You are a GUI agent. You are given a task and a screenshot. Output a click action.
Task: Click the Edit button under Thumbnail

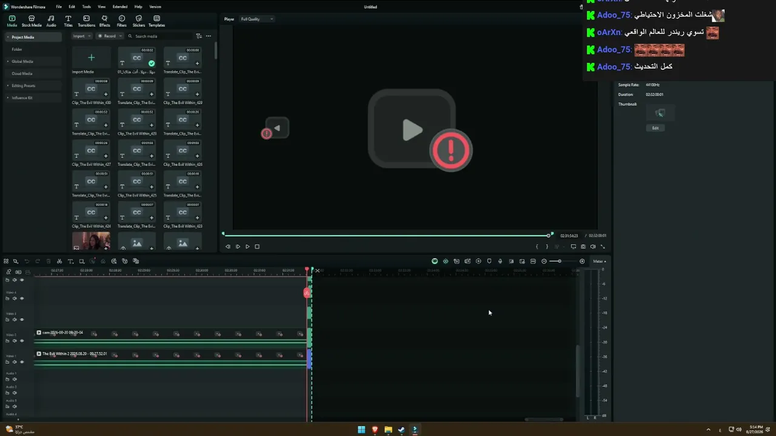click(x=655, y=128)
